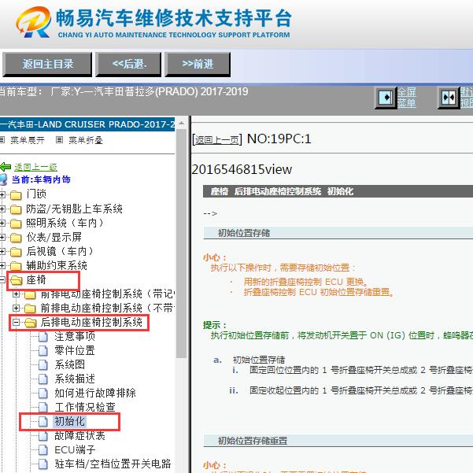Click the 驻车档/空档位置开关电路 page icon

pyautogui.click(x=42, y=464)
